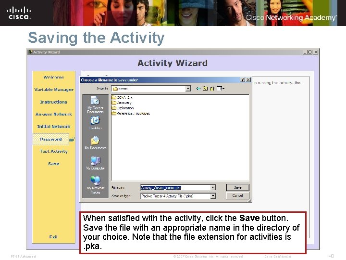Screen dimensions: 346x260
Task: Open the Initial Network page
Action: coord(54,127)
